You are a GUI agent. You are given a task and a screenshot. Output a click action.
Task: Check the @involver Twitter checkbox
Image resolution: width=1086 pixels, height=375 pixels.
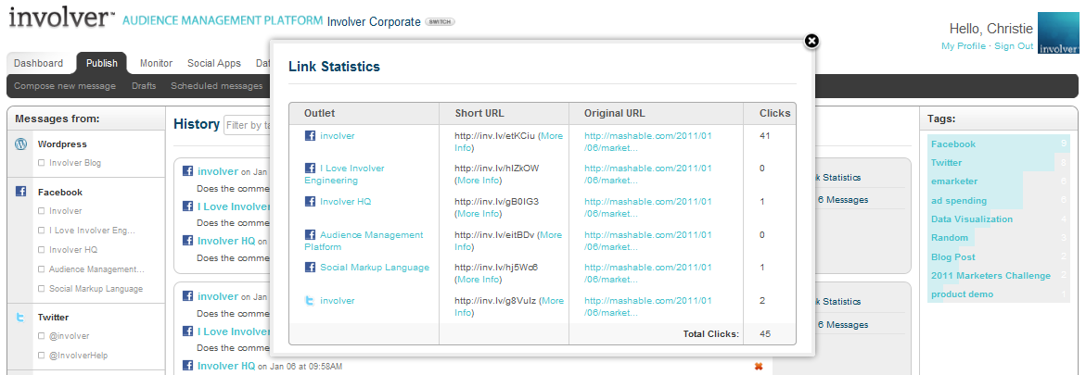pyautogui.click(x=42, y=336)
